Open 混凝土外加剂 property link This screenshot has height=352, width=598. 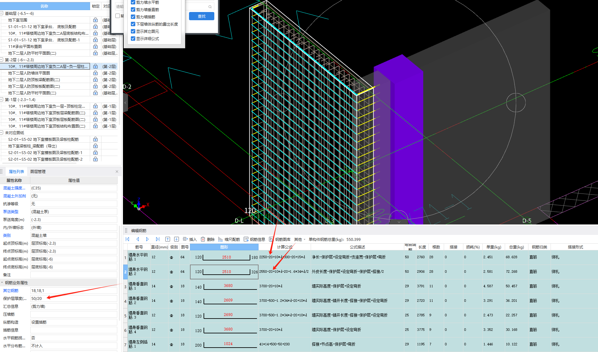point(15,196)
